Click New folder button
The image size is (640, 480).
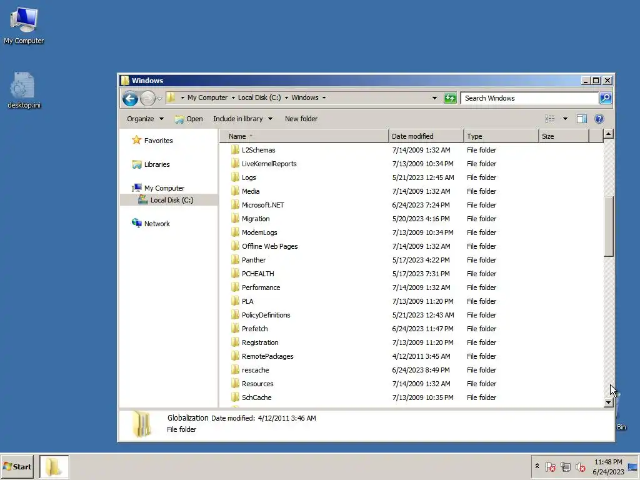coord(301,119)
